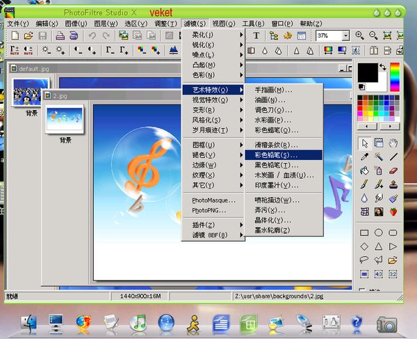
Task: Click the Text tool icon in toolbar
Action: pos(256,36)
